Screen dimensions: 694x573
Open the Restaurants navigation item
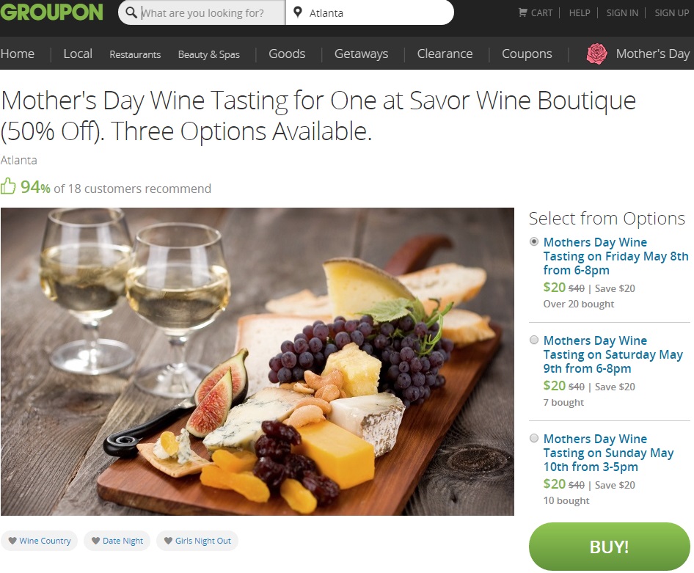point(135,54)
